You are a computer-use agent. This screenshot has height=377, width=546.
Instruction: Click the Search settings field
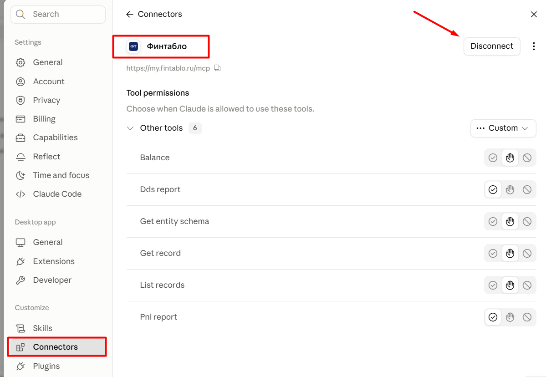(58, 14)
